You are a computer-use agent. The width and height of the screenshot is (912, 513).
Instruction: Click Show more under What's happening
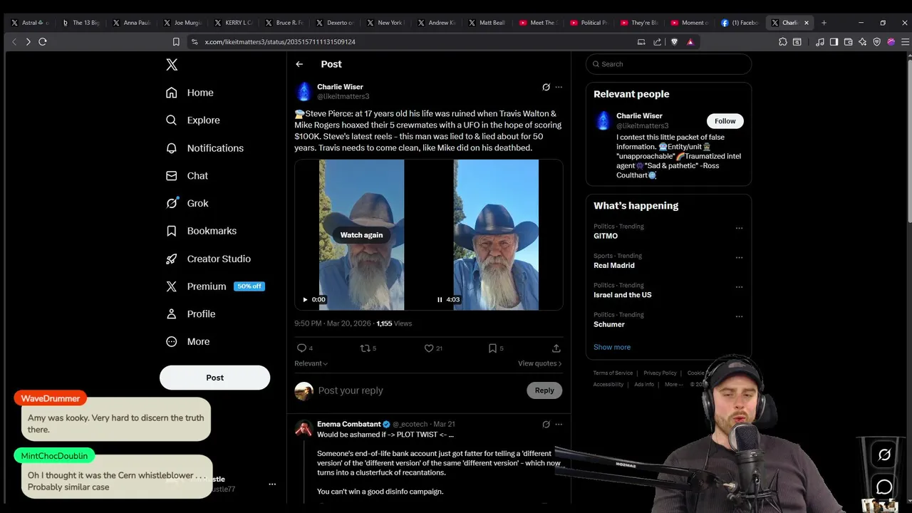[612, 347]
